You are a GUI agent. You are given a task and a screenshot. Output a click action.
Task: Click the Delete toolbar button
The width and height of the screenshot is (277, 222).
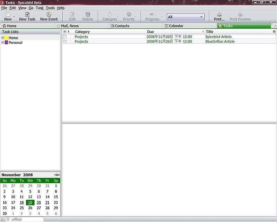[88, 16]
